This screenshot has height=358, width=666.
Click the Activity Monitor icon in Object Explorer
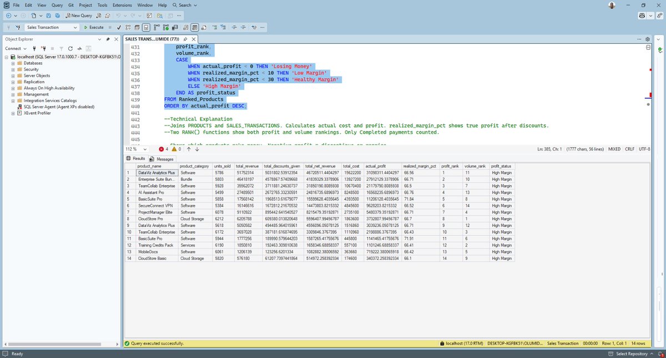[79, 48]
